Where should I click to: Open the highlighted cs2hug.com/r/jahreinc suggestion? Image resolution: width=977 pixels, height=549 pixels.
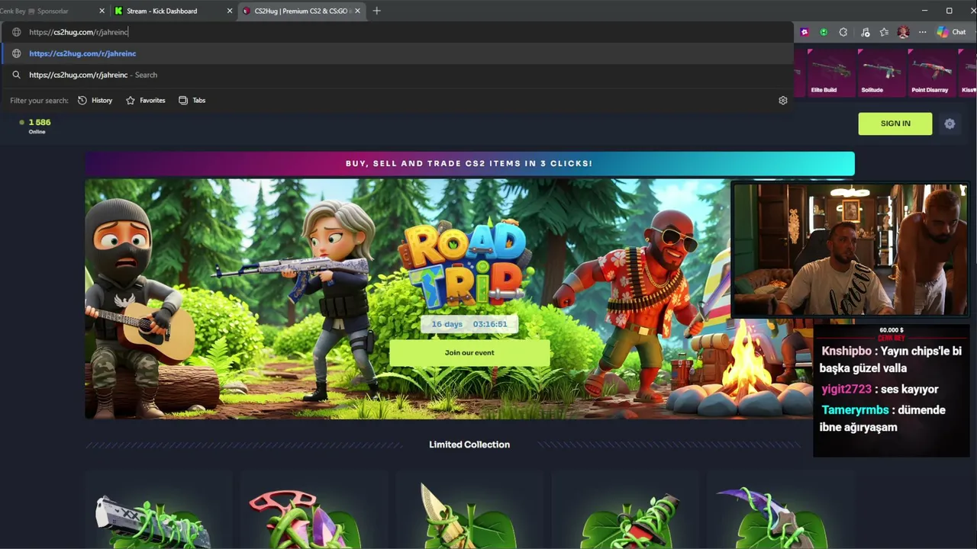397,53
